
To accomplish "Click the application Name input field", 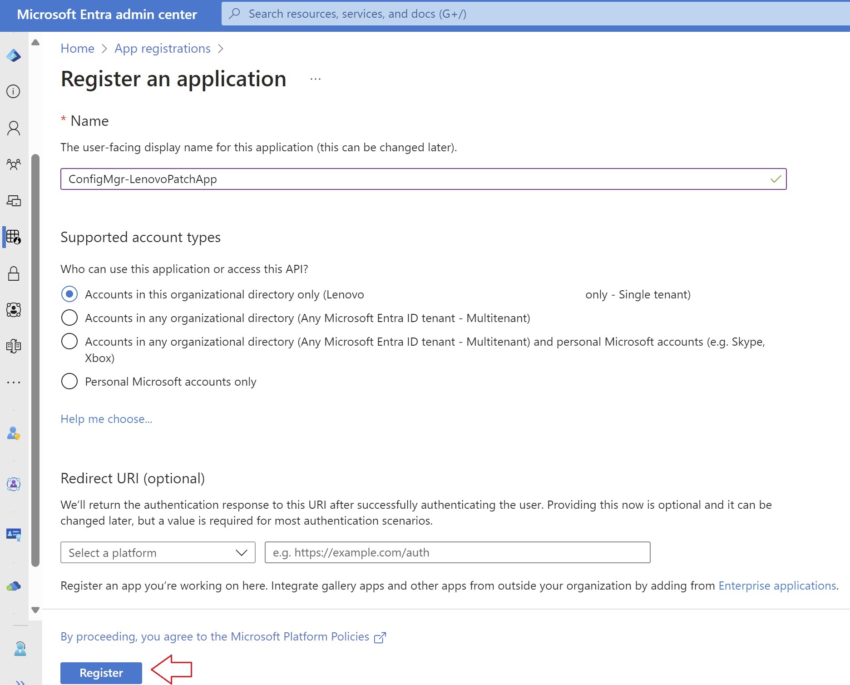I will [424, 179].
